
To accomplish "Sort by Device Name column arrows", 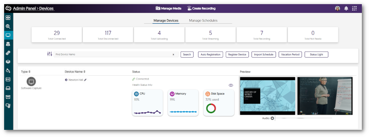I will click(x=84, y=72).
